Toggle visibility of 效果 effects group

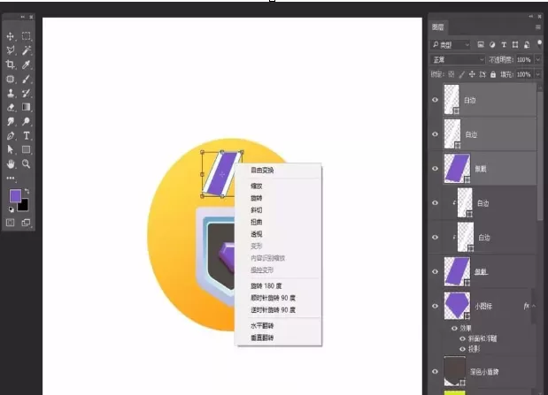454,329
